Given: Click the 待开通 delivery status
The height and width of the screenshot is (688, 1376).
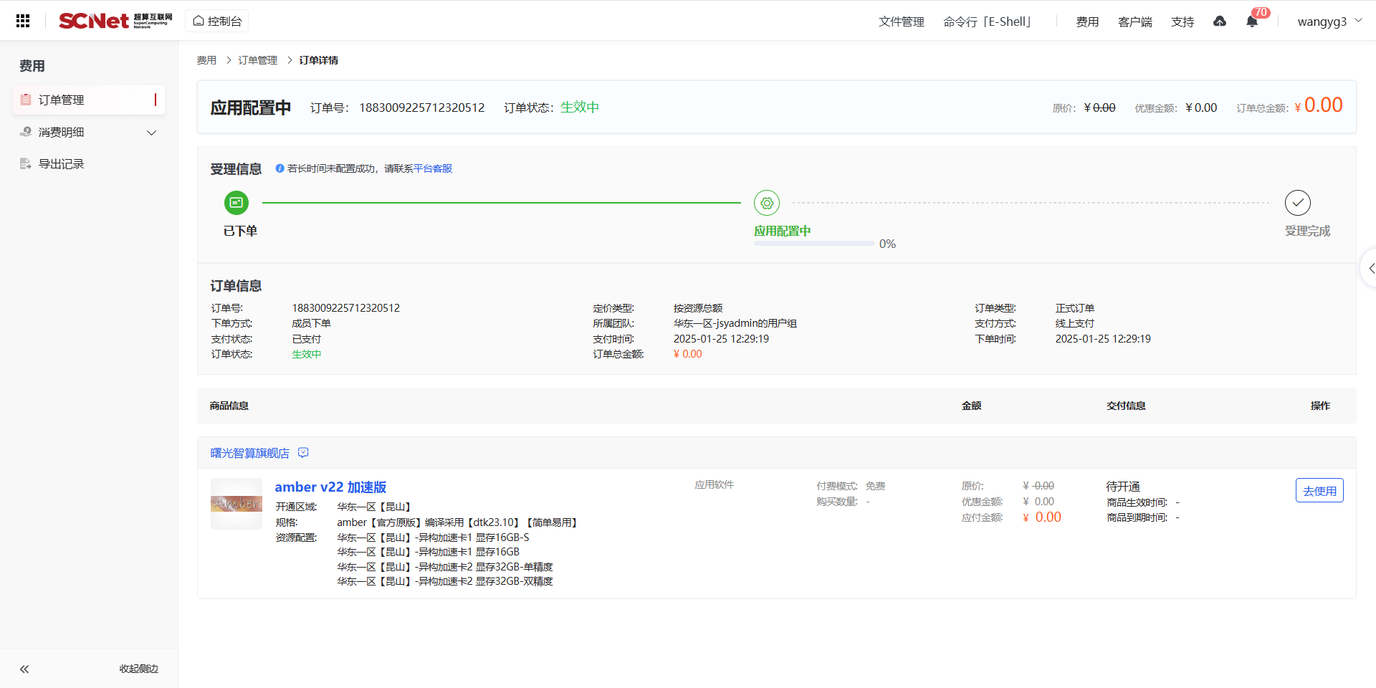Looking at the screenshot, I should pos(1123,487).
